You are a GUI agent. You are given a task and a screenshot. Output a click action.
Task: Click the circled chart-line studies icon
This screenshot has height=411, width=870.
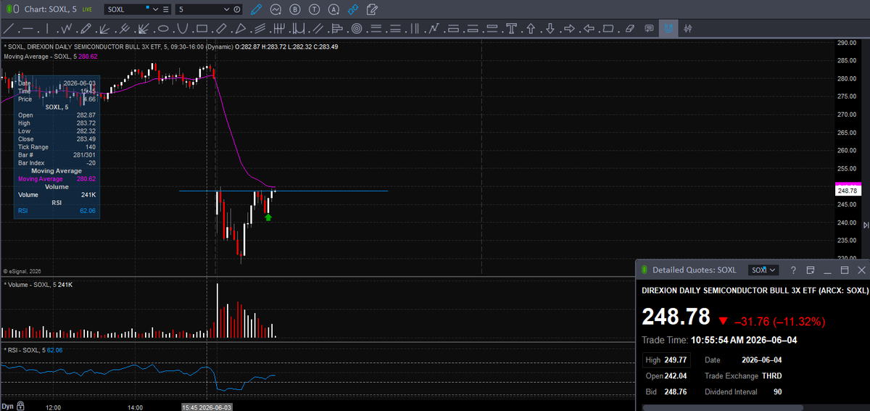276,9
